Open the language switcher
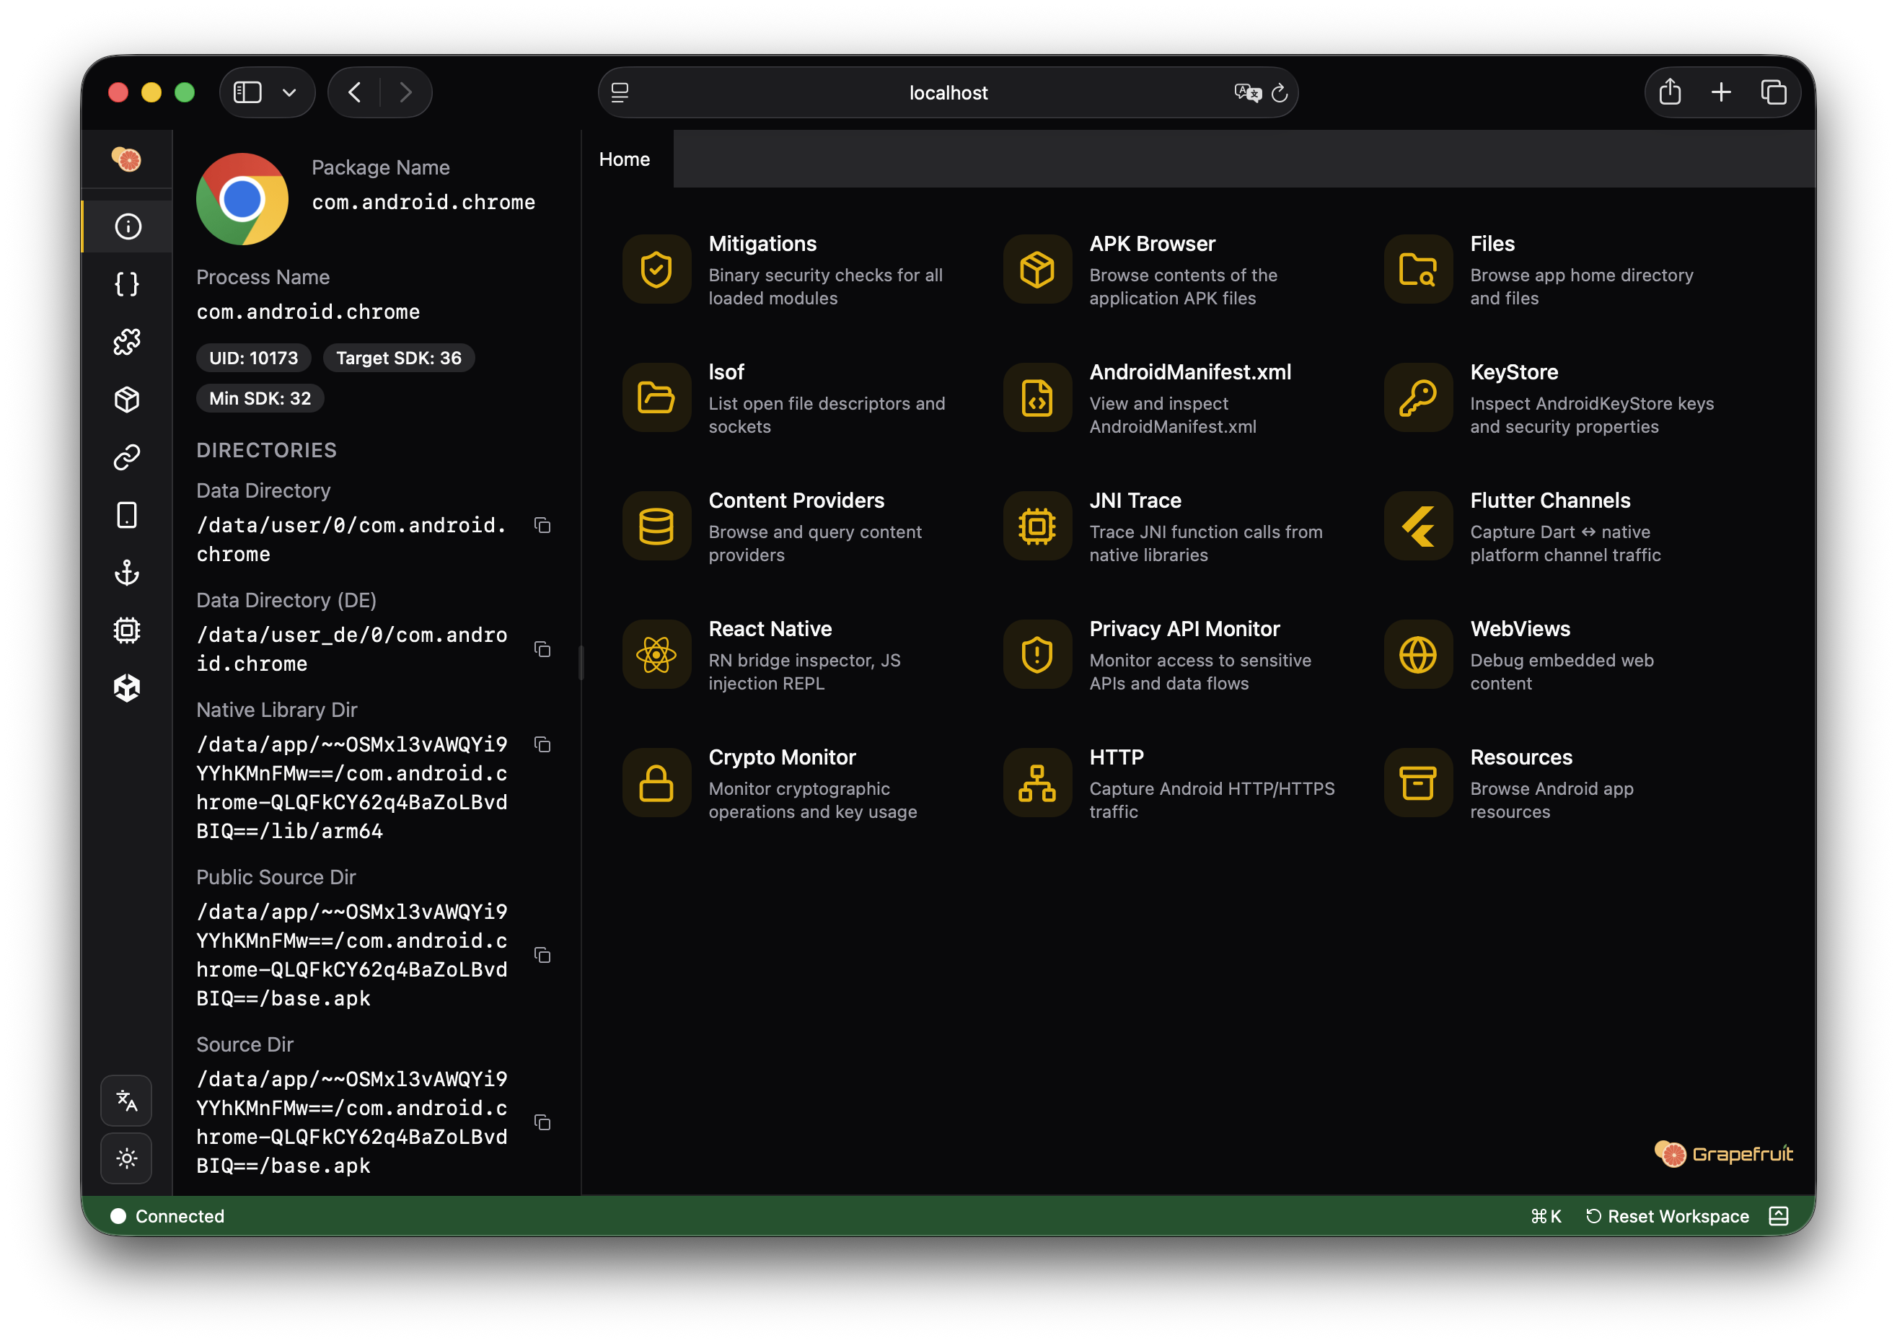 point(126,1100)
